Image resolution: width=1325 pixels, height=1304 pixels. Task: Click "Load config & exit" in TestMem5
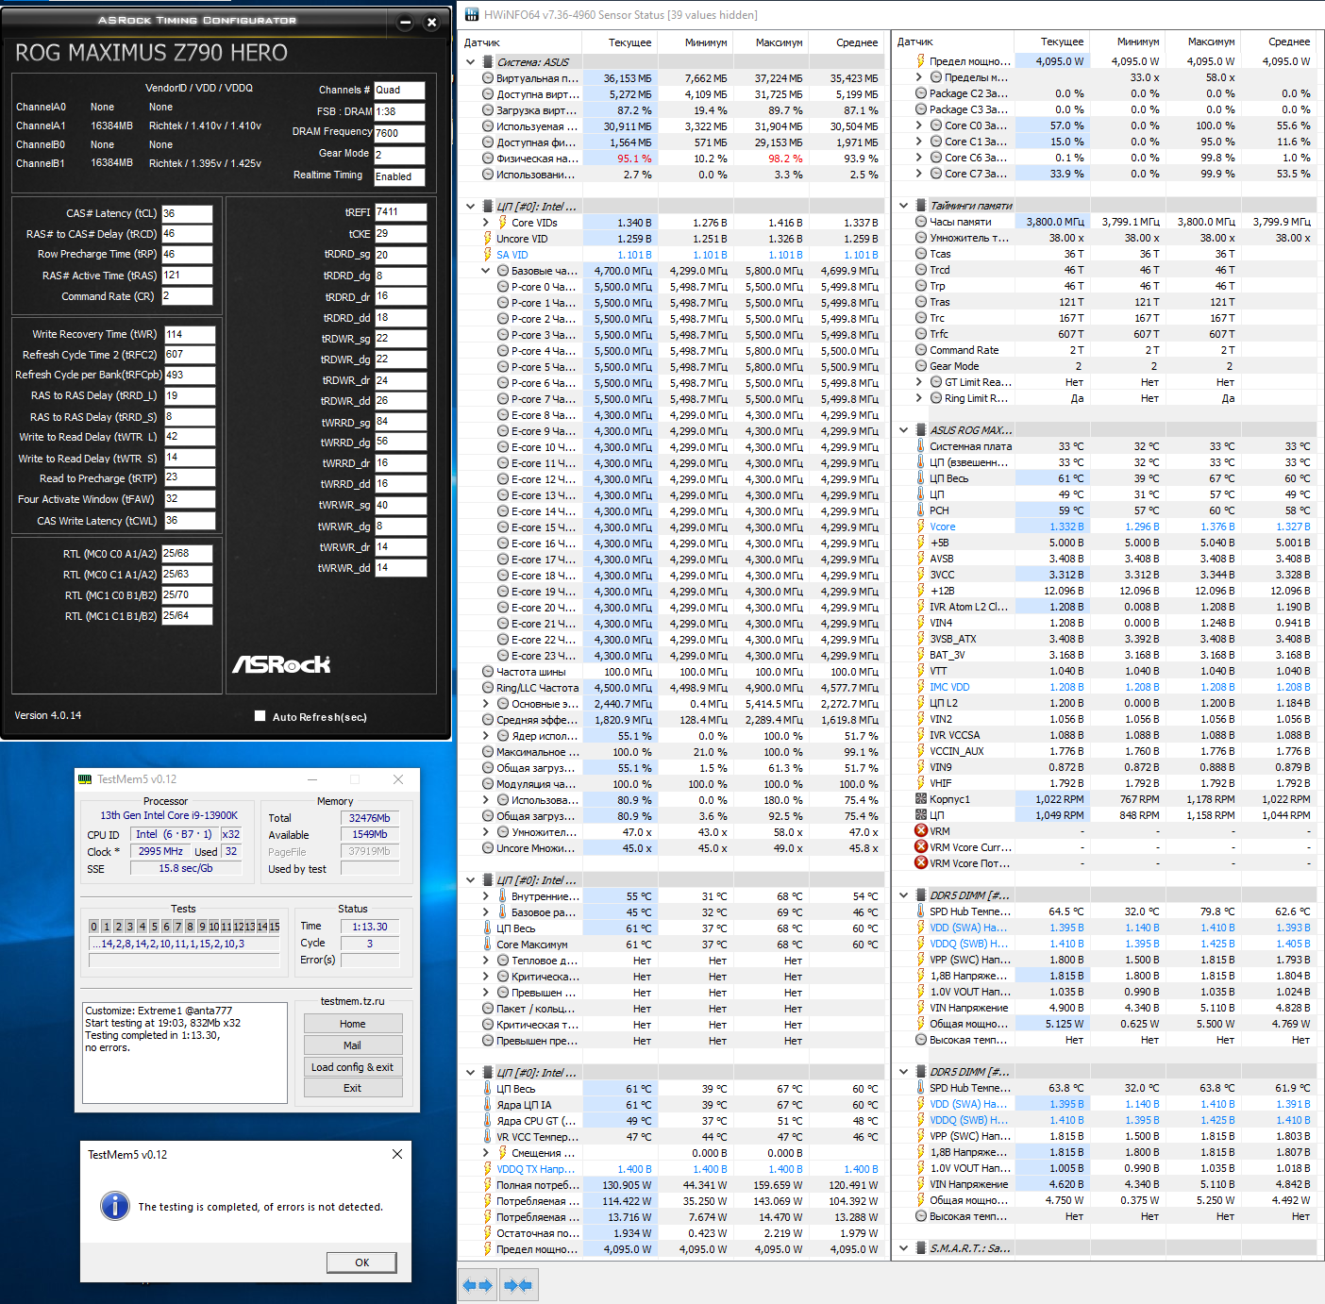click(353, 1067)
